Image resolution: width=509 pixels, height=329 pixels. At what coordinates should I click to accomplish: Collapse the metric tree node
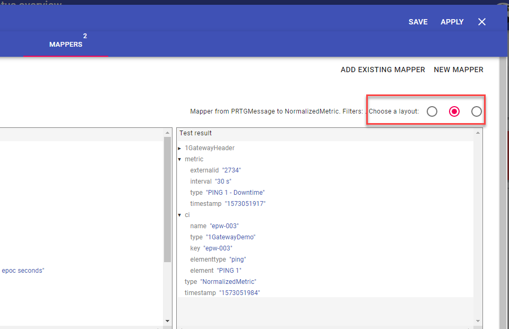180,159
